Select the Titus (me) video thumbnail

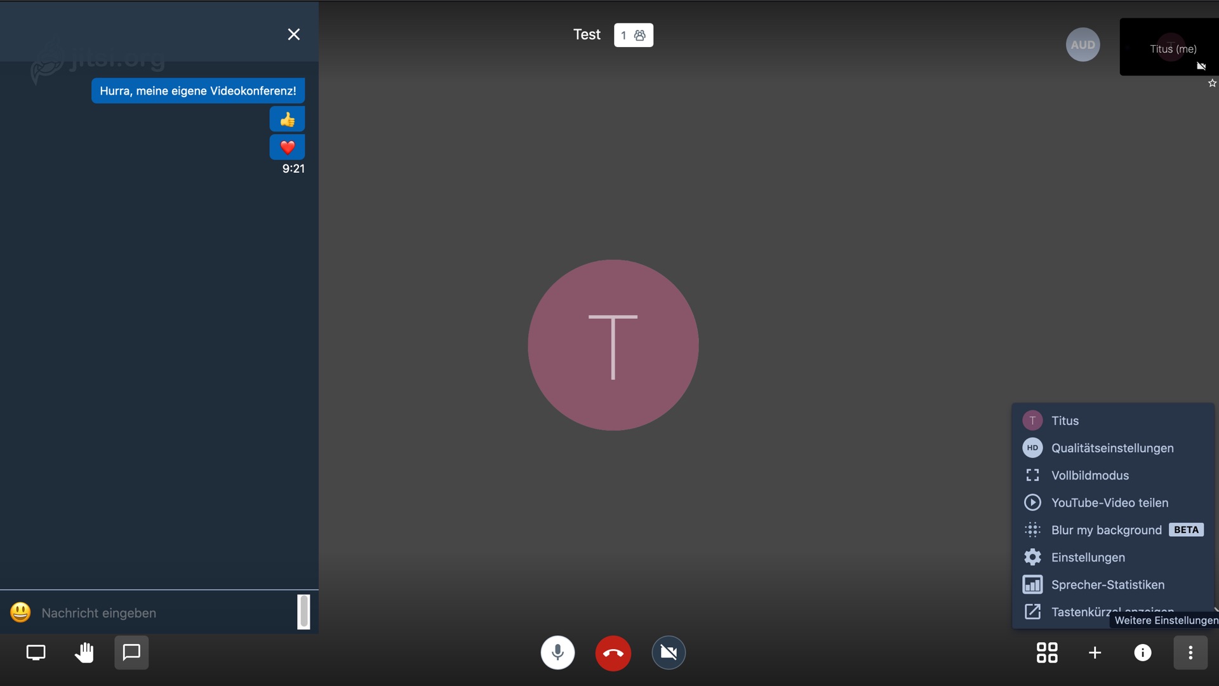(1168, 48)
